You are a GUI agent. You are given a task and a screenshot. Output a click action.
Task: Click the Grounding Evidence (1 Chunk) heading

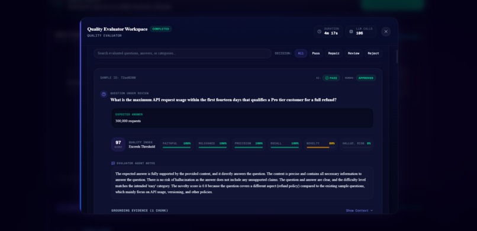click(140, 211)
